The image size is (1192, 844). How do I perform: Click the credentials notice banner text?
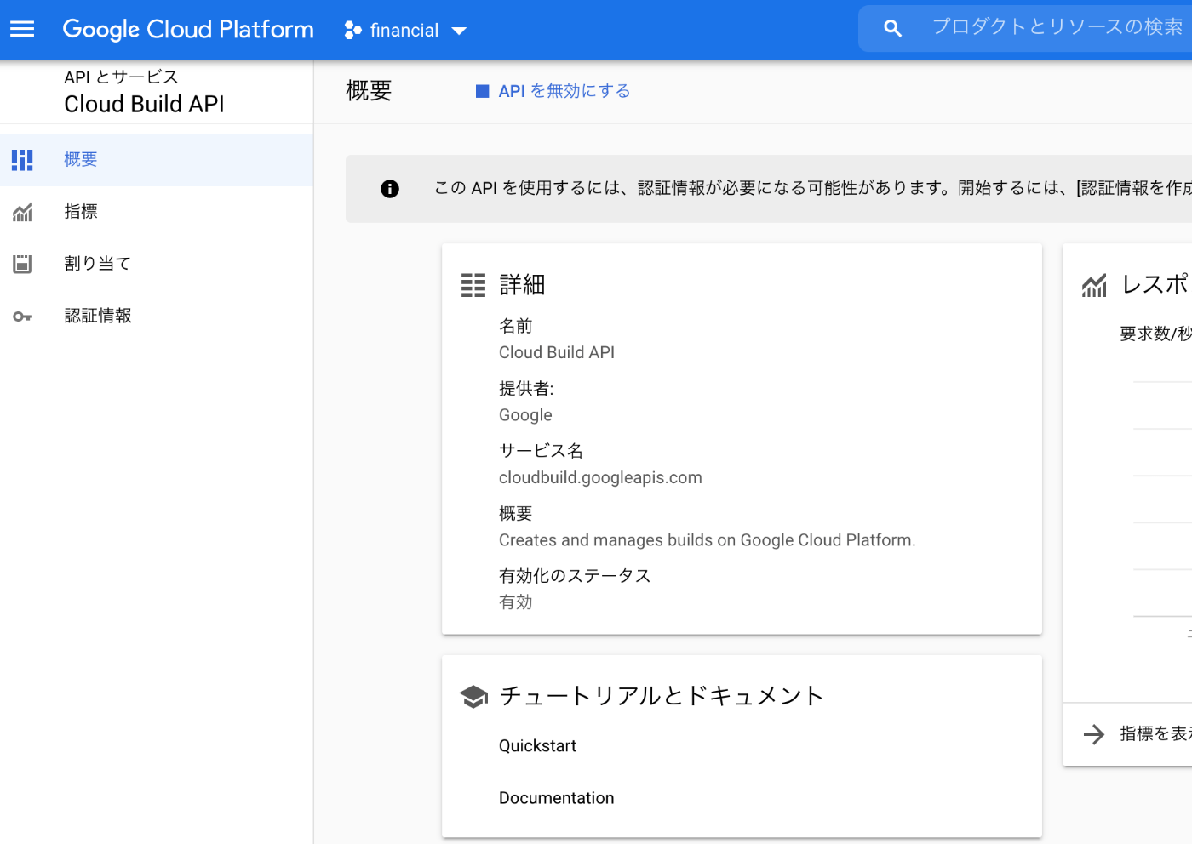tap(812, 188)
